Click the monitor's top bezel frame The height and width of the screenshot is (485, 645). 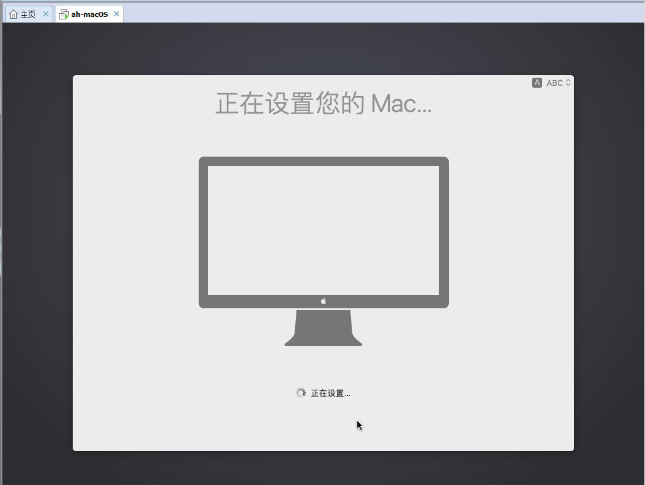pyautogui.click(x=323, y=161)
